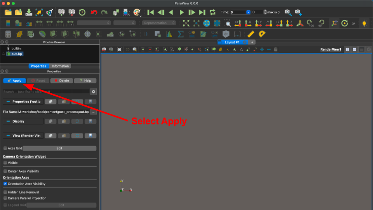Click the Delete button
373x210 pixels.
(62, 81)
